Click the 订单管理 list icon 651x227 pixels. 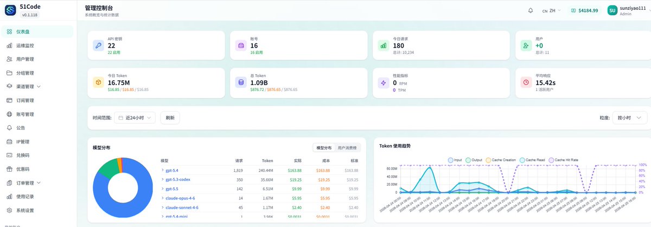coord(9,183)
